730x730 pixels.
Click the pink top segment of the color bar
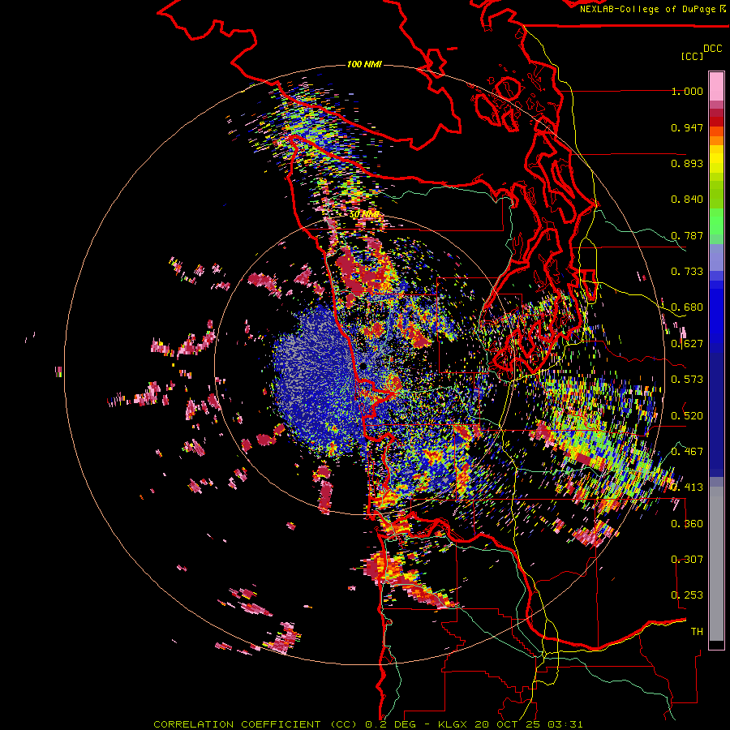pyautogui.click(x=716, y=86)
